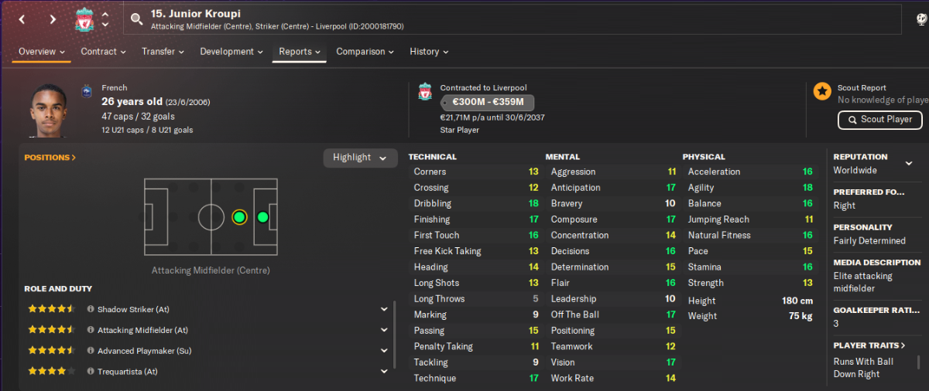Click the info icon beside Shadow Striker
The height and width of the screenshot is (391, 929).
click(91, 309)
